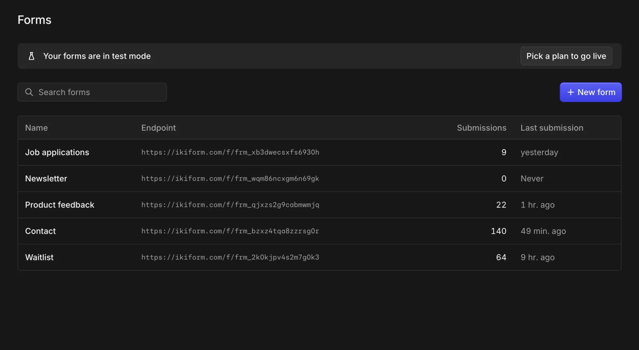Select the Contact endpoint URL ending zzrsg0r

pos(230,231)
